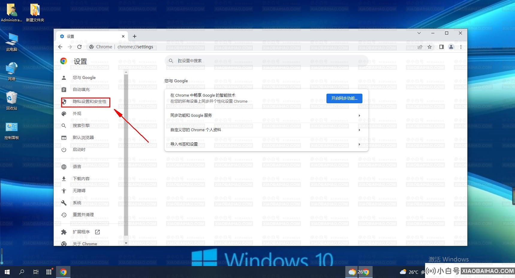Open 默认浏览器 settings section
Viewport: 515px width, 278px height.
[x=83, y=137]
